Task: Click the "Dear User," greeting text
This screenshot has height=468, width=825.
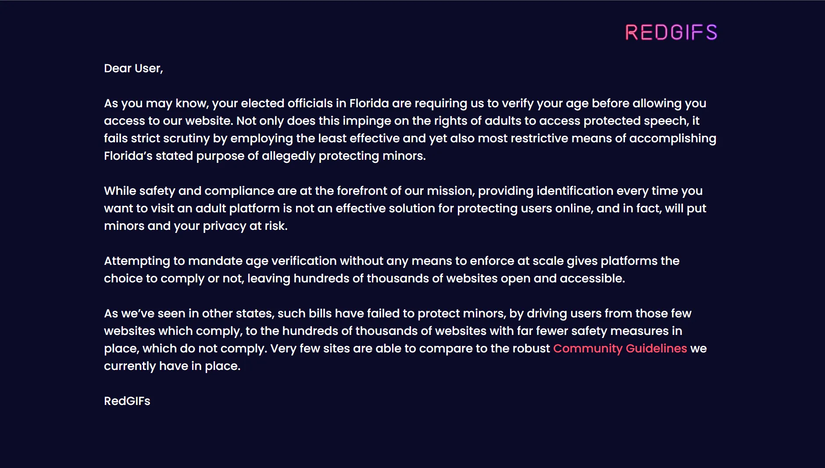Action: pos(133,68)
